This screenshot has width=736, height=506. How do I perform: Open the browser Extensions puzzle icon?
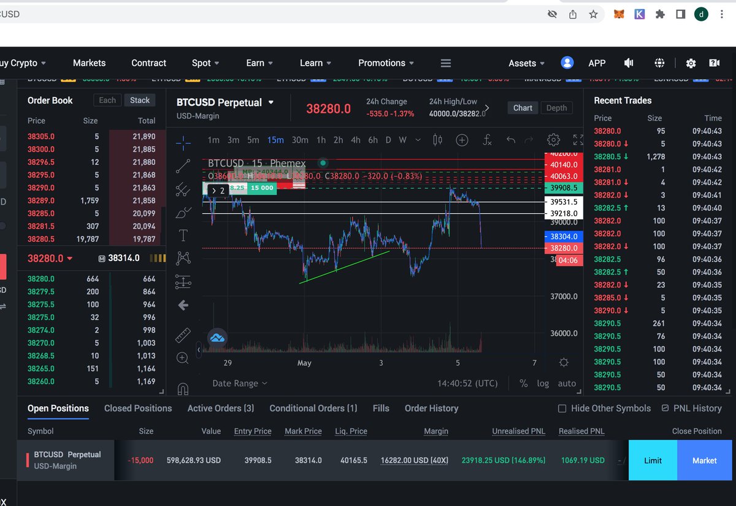pos(660,13)
